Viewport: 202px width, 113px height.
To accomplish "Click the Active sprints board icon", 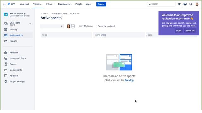I will tap(6, 35).
